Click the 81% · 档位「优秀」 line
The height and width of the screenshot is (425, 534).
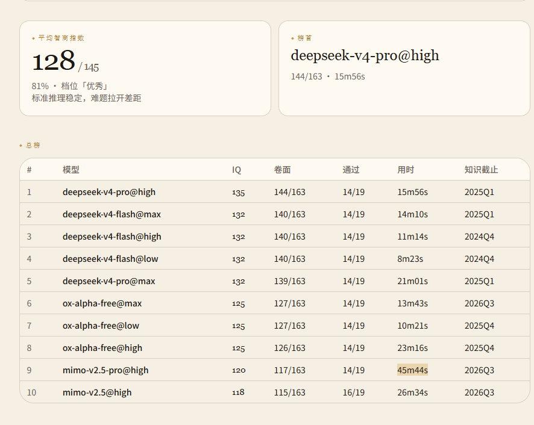70,86
